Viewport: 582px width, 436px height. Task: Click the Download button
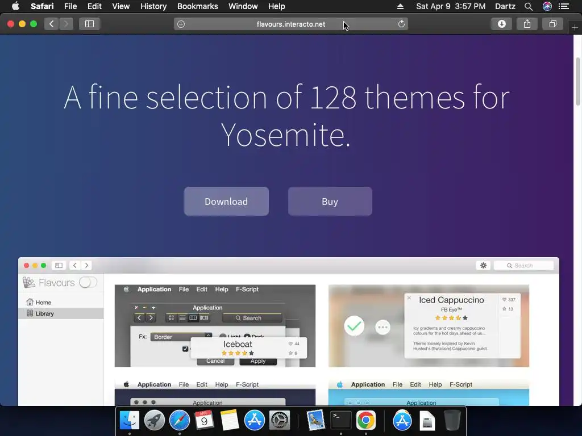[226, 202]
